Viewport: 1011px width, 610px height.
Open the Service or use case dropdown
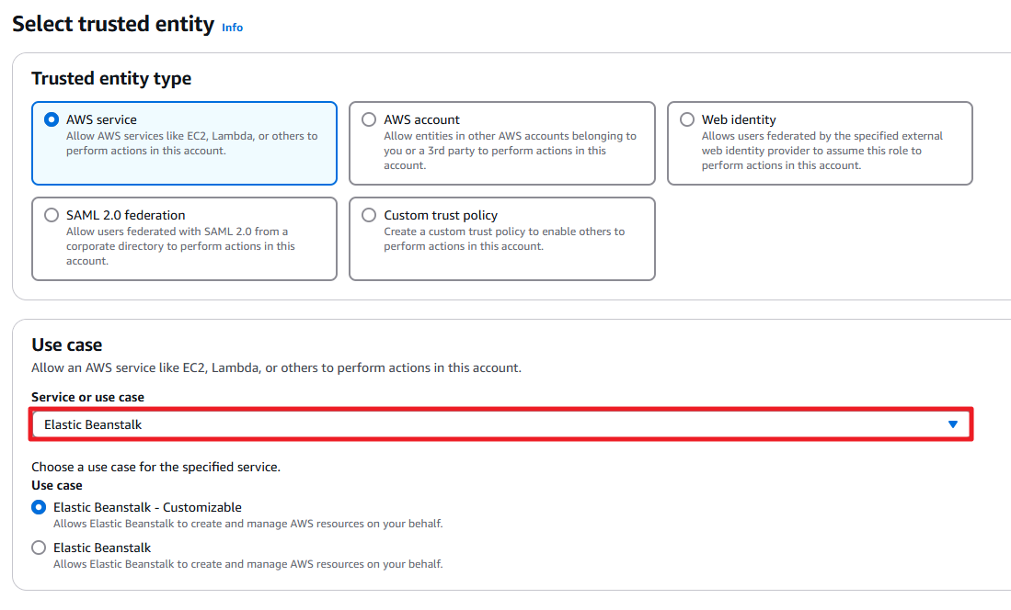click(501, 424)
